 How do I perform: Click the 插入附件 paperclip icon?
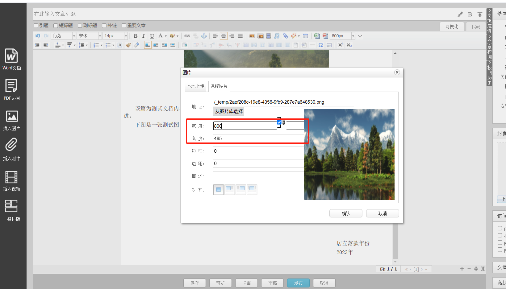[x=11, y=150]
